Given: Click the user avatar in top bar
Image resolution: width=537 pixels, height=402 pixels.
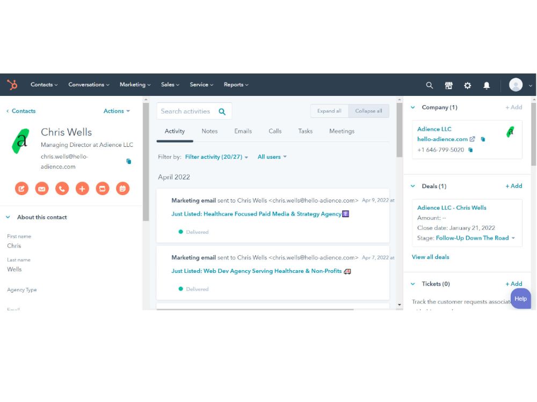Looking at the screenshot, I should 516,85.
